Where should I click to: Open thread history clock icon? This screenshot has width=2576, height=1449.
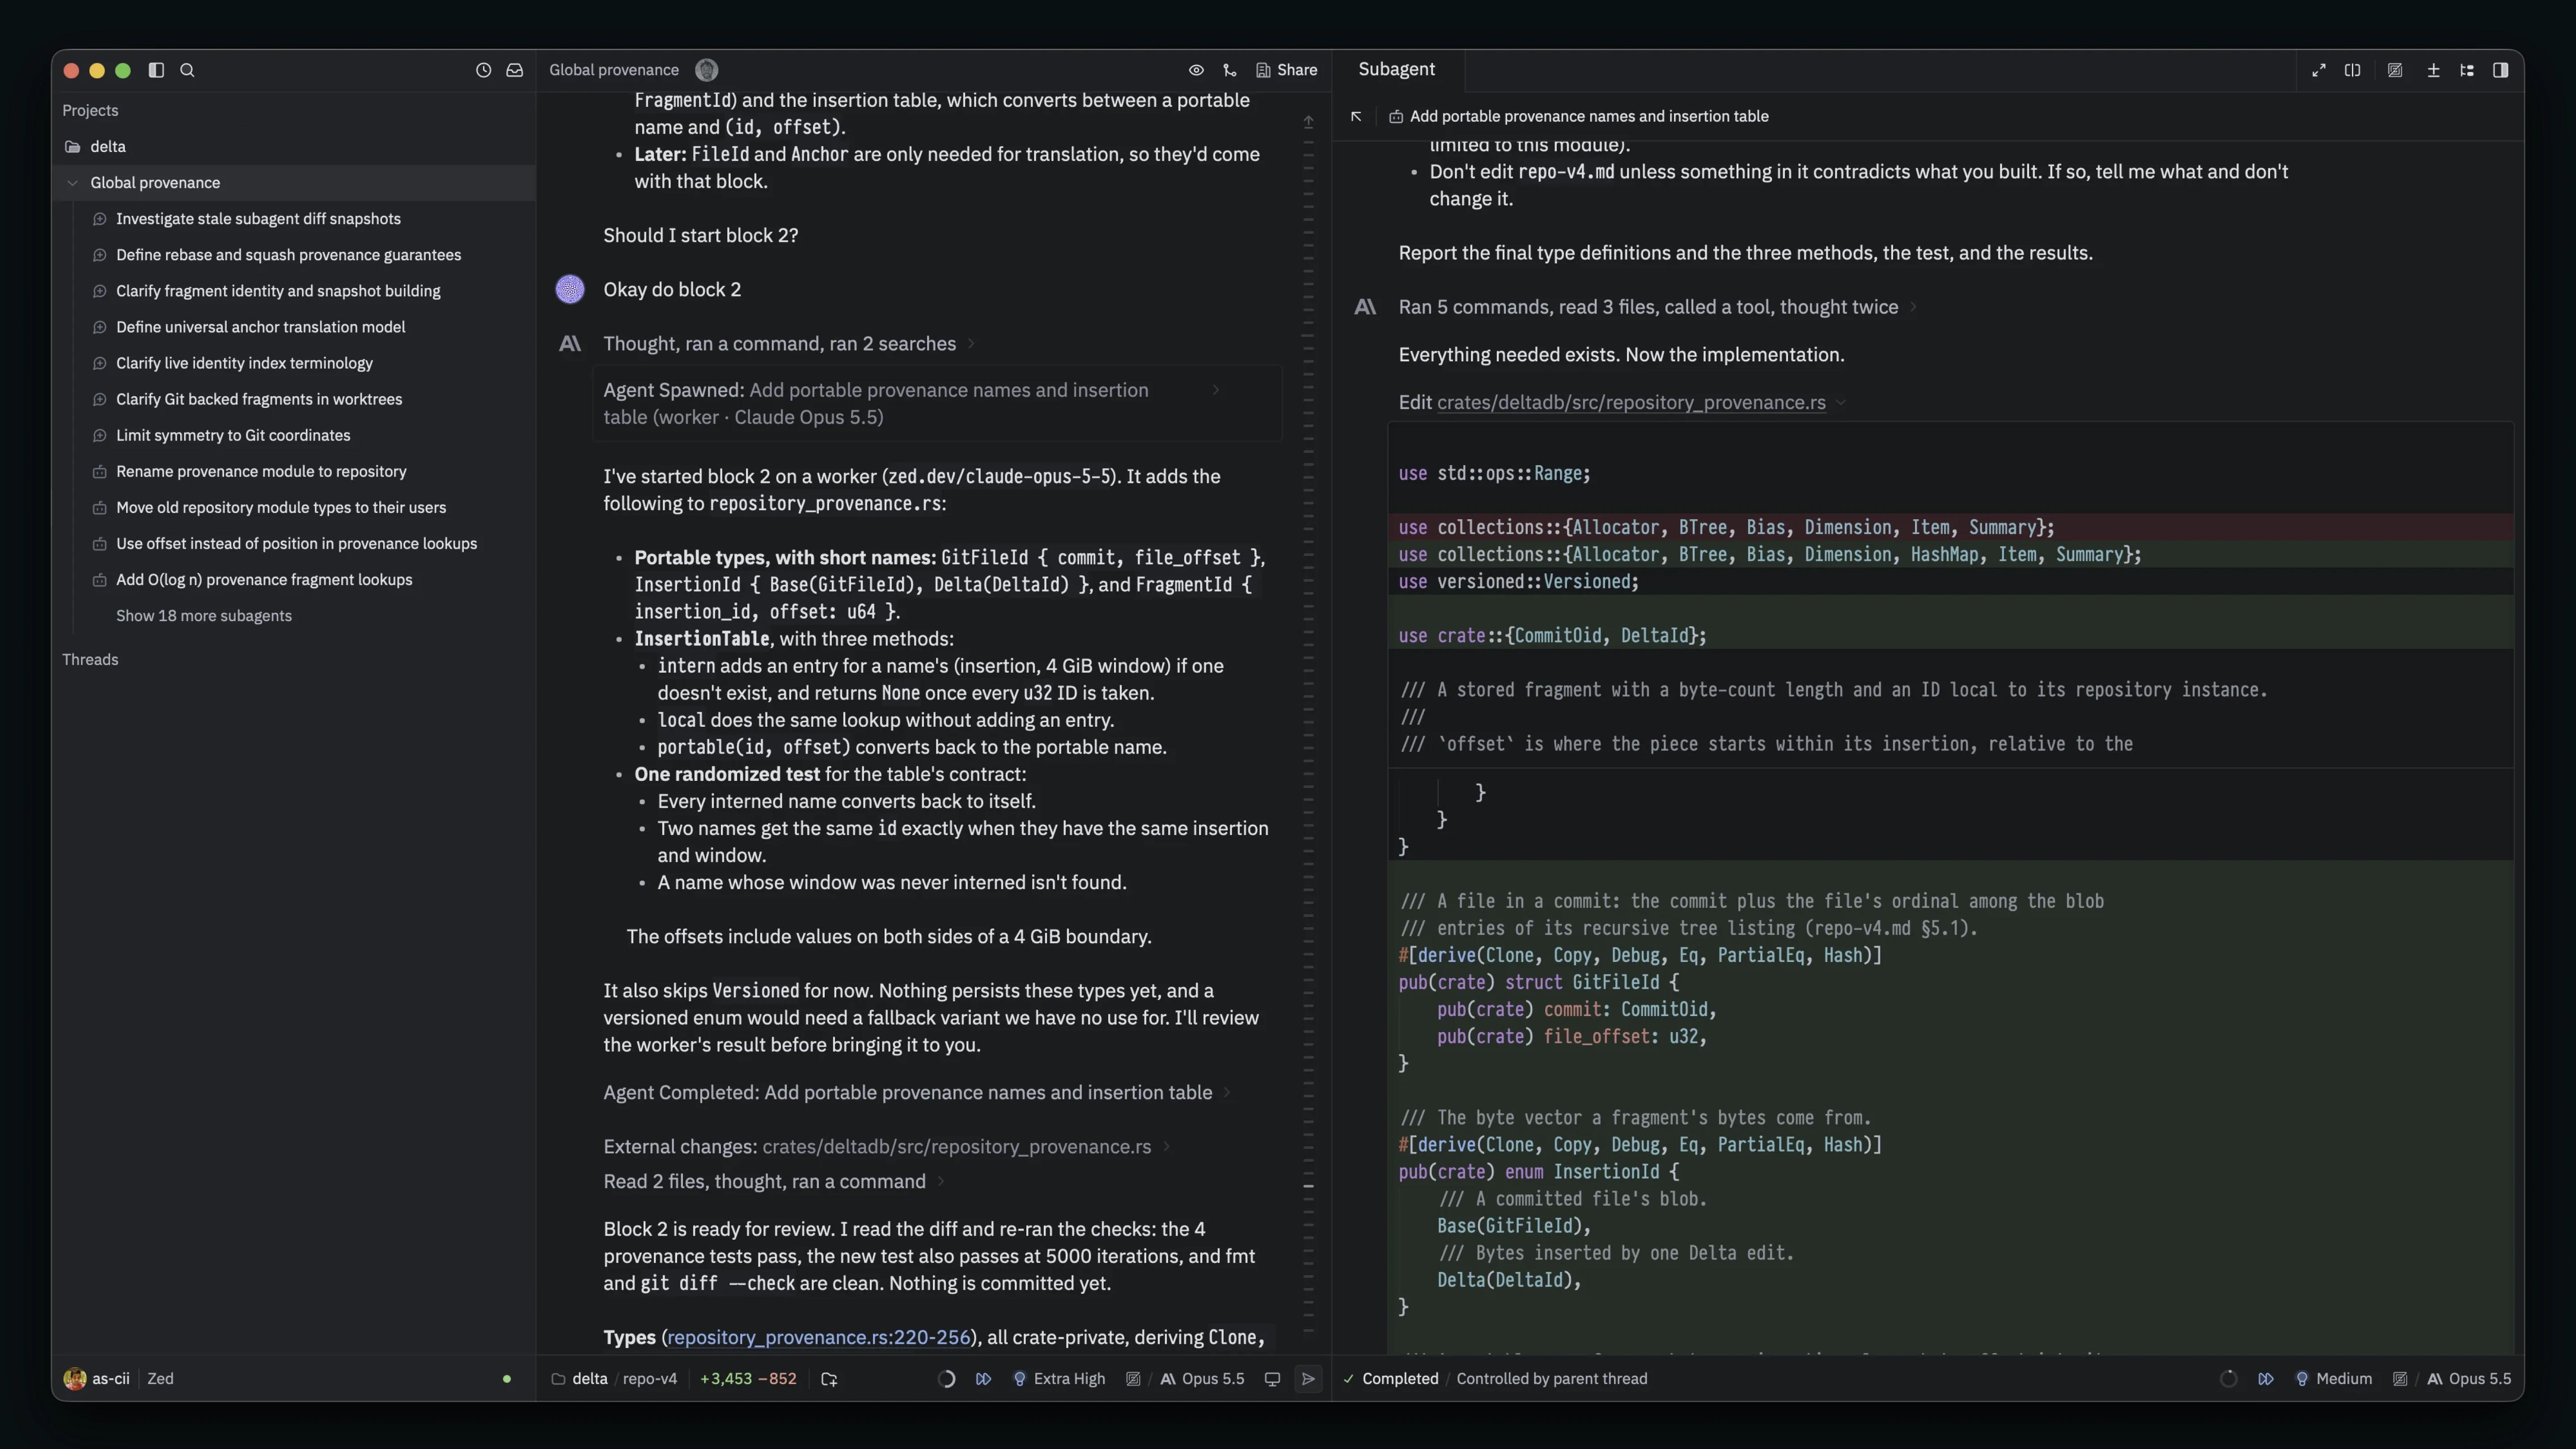pyautogui.click(x=483, y=70)
